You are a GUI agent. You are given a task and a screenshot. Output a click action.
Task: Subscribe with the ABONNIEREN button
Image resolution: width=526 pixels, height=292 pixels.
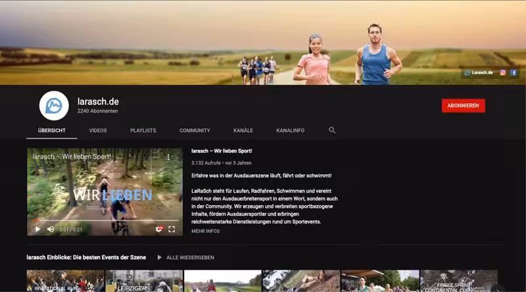coord(464,106)
